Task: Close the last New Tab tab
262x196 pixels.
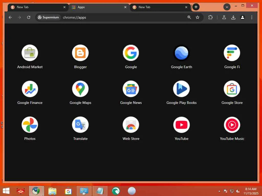Action: click(x=186, y=7)
